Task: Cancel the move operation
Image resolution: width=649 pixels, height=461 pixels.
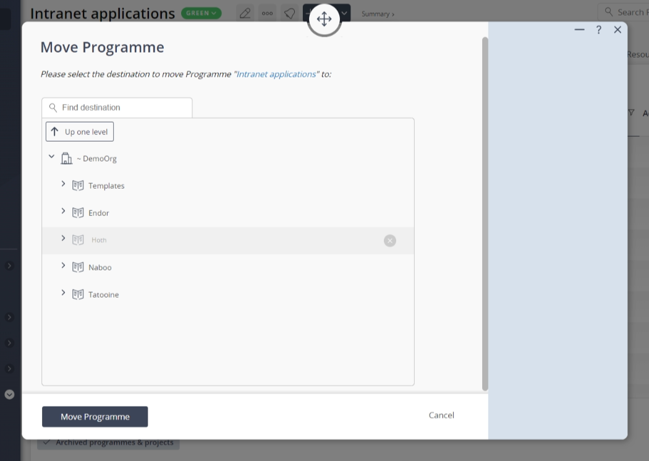Action: click(441, 415)
